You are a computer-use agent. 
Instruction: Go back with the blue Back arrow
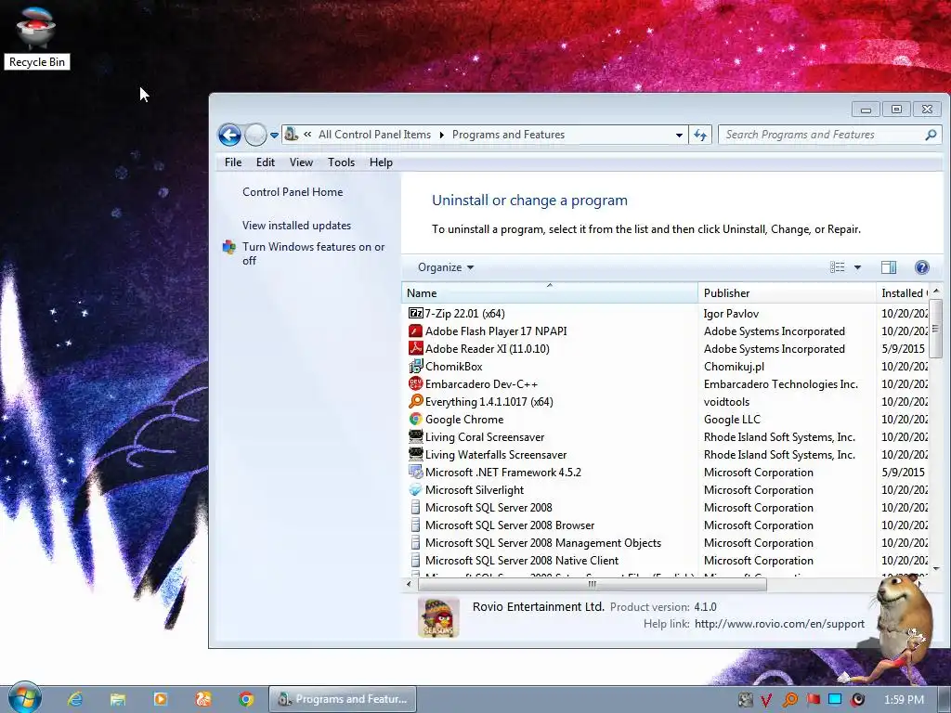230,135
